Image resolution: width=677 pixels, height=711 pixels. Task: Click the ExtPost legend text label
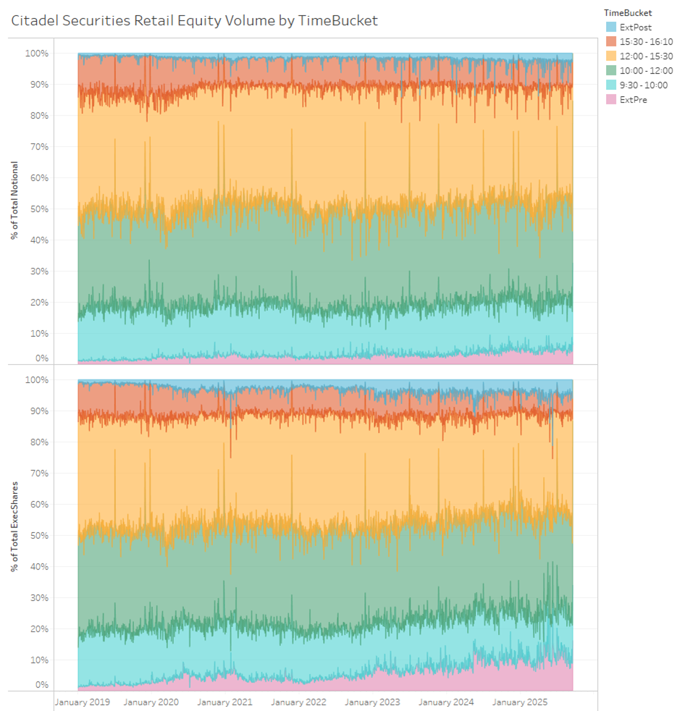click(x=635, y=28)
